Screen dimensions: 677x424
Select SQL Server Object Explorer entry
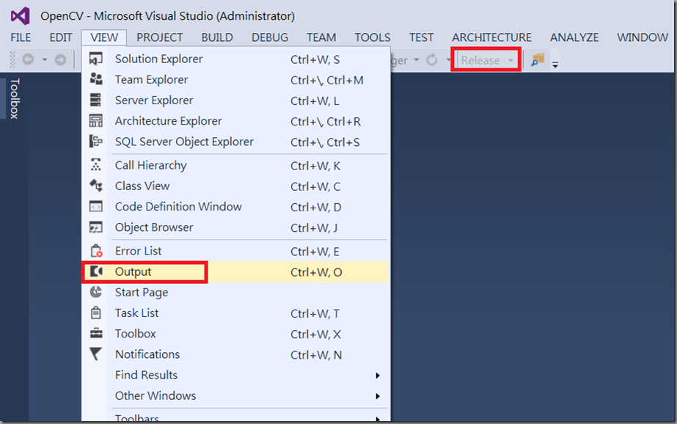(x=235, y=142)
